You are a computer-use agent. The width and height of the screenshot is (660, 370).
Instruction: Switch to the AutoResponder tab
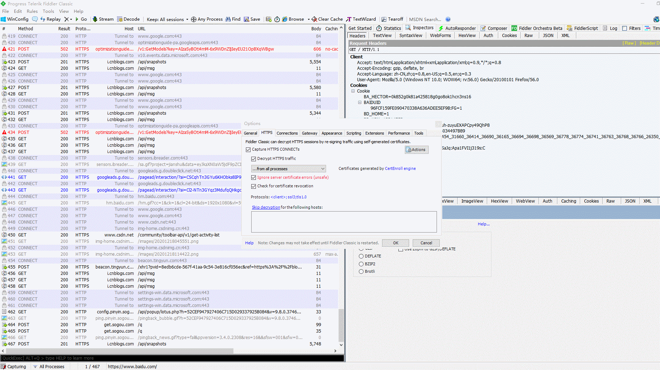point(457,28)
